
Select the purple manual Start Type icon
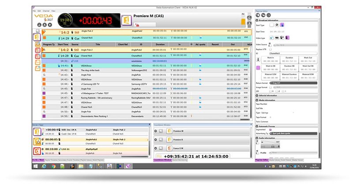click(x=282, y=25)
